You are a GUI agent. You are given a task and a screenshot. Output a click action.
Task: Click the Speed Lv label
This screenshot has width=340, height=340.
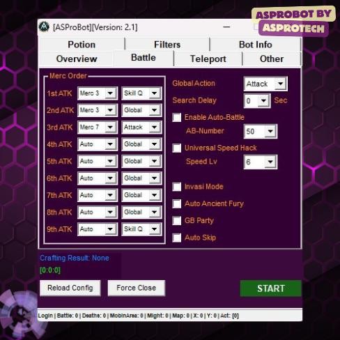201,162
